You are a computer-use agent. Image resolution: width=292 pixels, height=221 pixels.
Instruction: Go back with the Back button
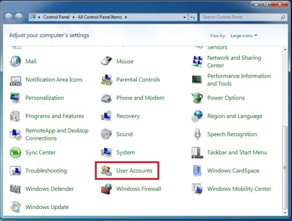point(8,17)
